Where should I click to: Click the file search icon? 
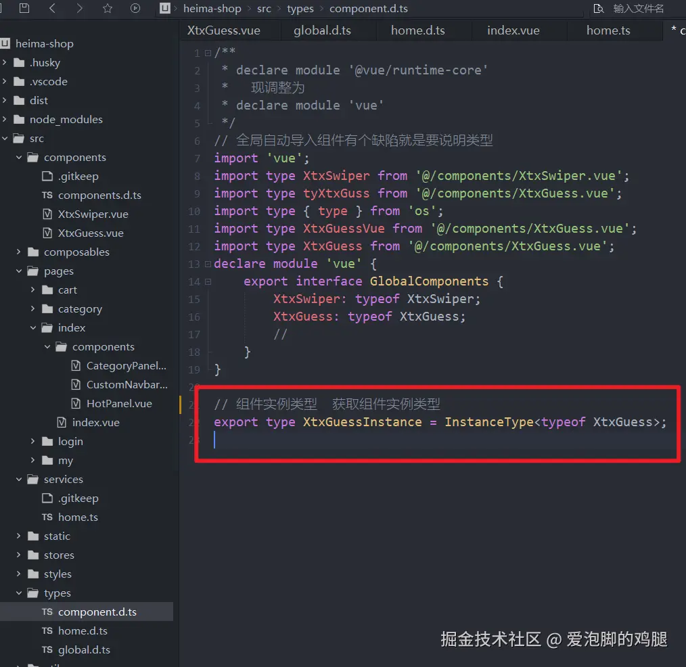[x=598, y=8]
